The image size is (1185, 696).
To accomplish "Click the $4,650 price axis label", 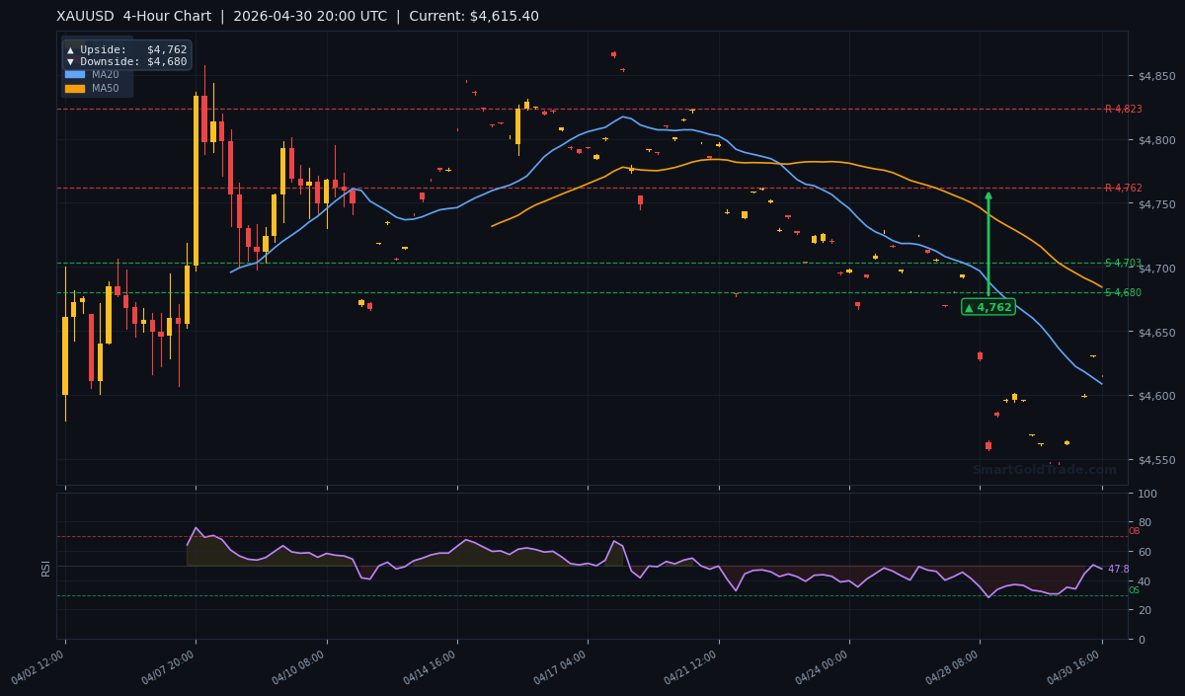I will click(x=1156, y=333).
